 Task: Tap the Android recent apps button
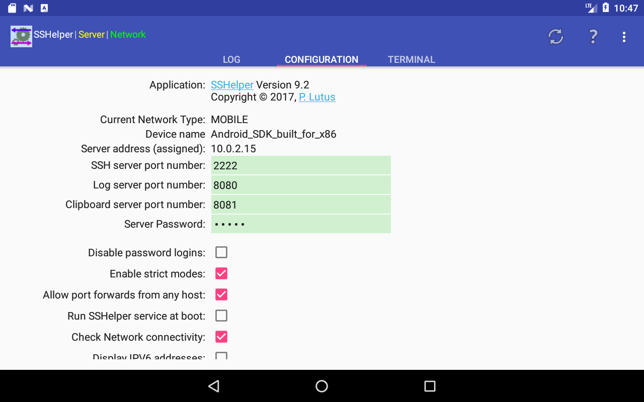[x=430, y=386]
